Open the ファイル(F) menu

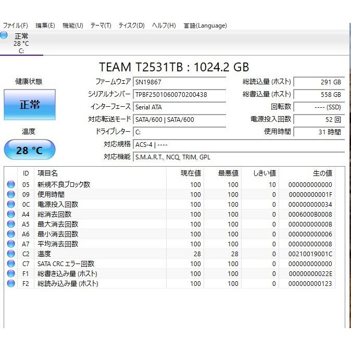(16, 26)
